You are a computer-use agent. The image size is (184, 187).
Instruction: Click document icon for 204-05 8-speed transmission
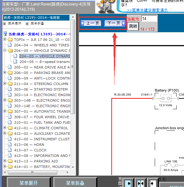coord(15,61)
